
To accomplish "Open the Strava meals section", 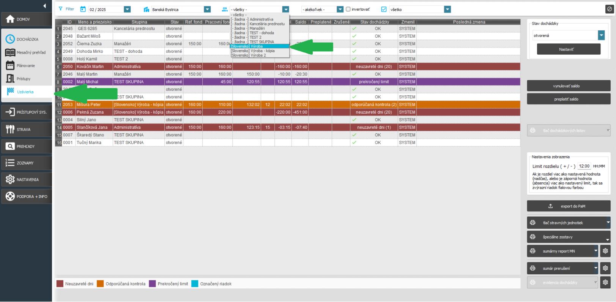I will 26,130.
